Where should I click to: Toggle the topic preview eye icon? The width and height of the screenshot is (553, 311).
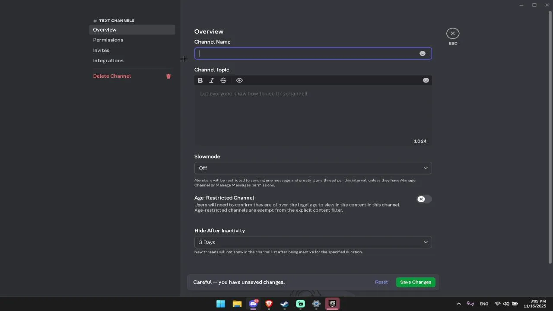(x=239, y=80)
